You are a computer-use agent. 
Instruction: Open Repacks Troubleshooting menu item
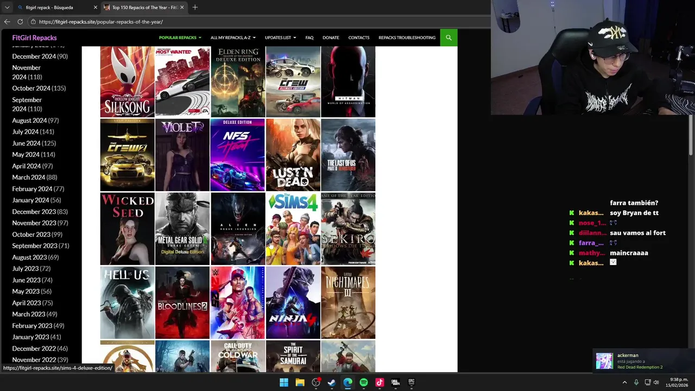[407, 37]
